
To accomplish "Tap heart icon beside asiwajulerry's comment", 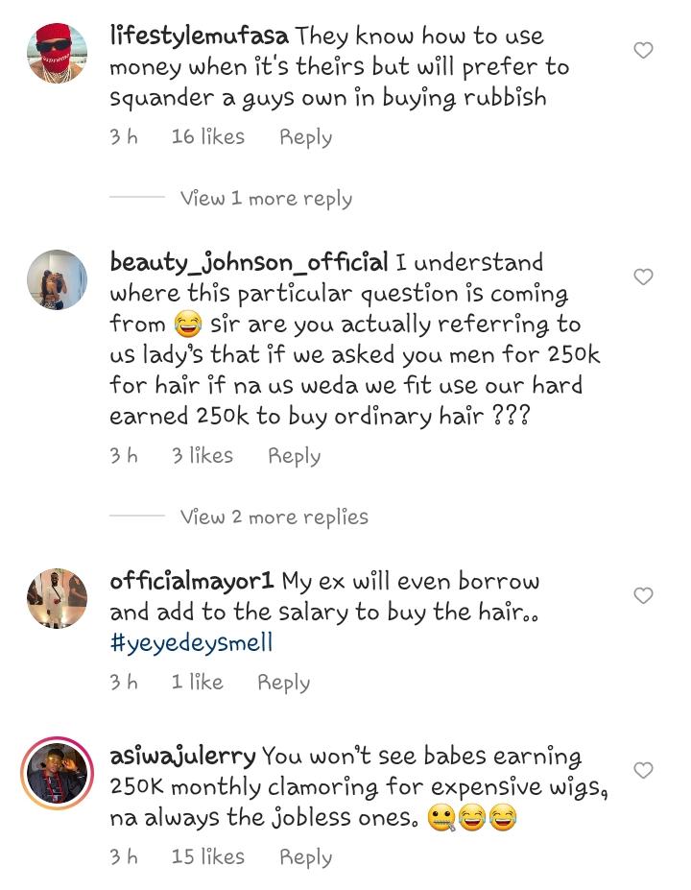I will (x=643, y=770).
